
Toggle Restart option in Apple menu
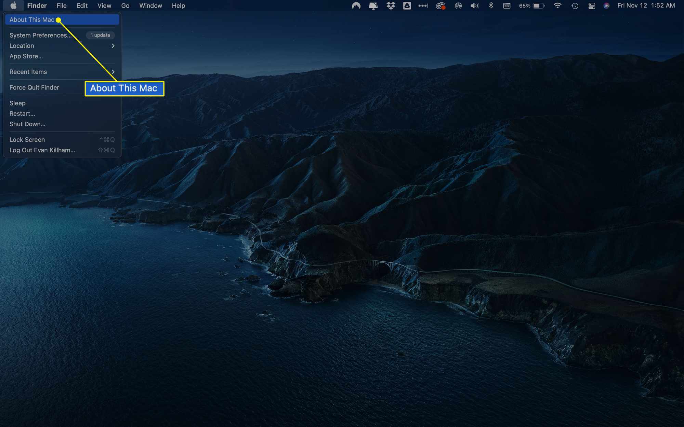point(22,113)
